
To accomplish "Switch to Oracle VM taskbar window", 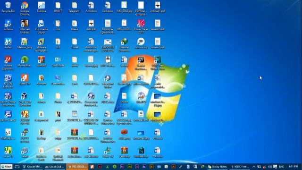I will (32, 167).
